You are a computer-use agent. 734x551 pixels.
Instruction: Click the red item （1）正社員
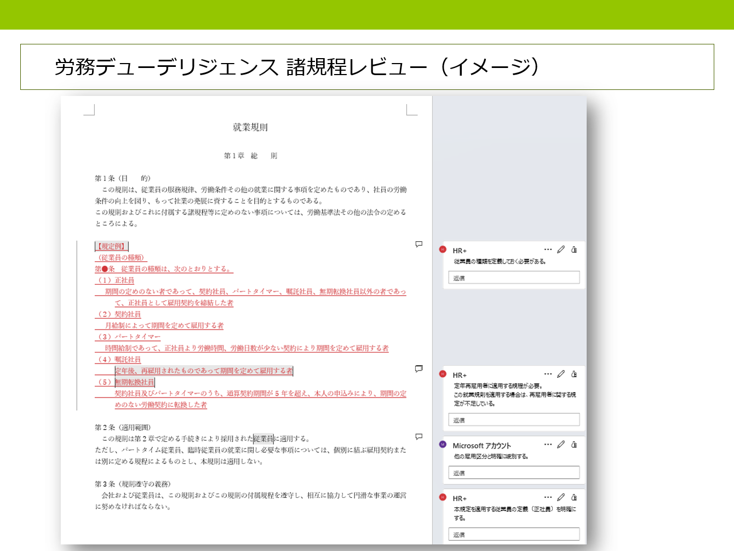coord(115,280)
